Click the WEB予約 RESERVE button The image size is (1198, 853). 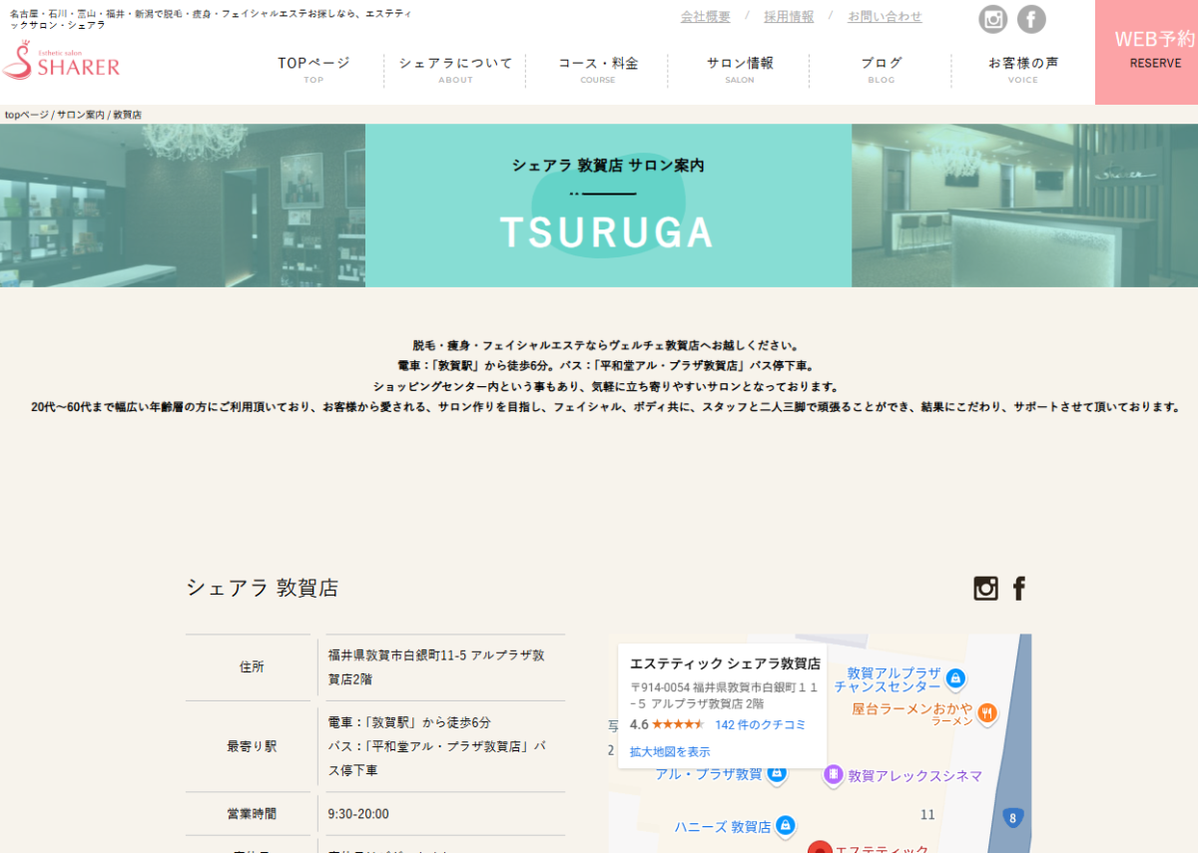pyautogui.click(x=1147, y=52)
